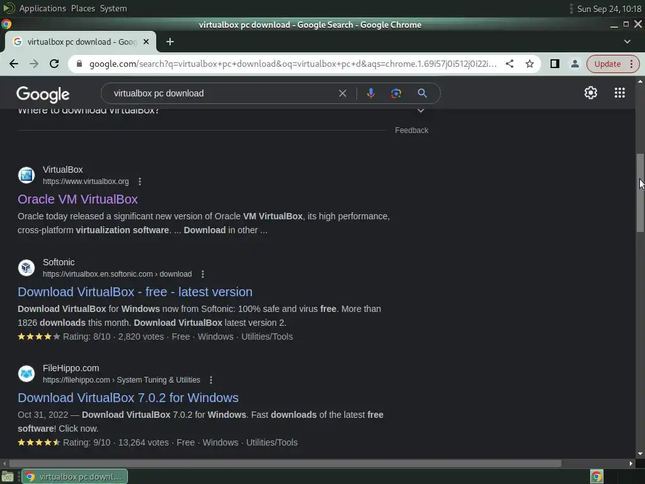Open the tab search dropdown
Viewport: 645px width, 484px height.
(627, 42)
